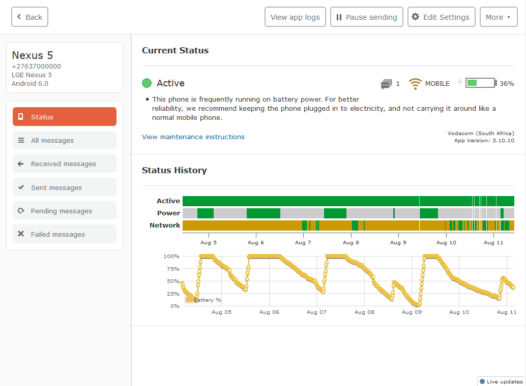Click the MOBILE network label

point(437,83)
